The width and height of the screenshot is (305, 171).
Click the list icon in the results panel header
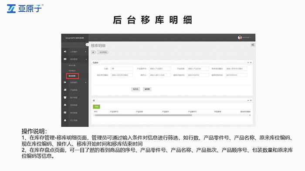pos(94,101)
